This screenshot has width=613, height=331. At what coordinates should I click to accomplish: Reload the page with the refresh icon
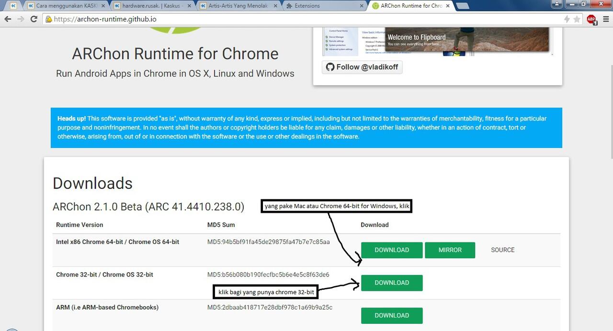pos(33,19)
